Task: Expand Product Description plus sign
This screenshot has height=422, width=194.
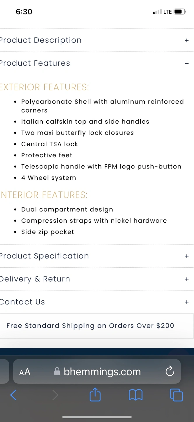Action: tap(187, 40)
